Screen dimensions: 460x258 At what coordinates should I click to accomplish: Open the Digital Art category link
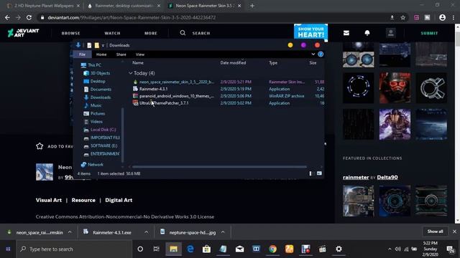119,200
